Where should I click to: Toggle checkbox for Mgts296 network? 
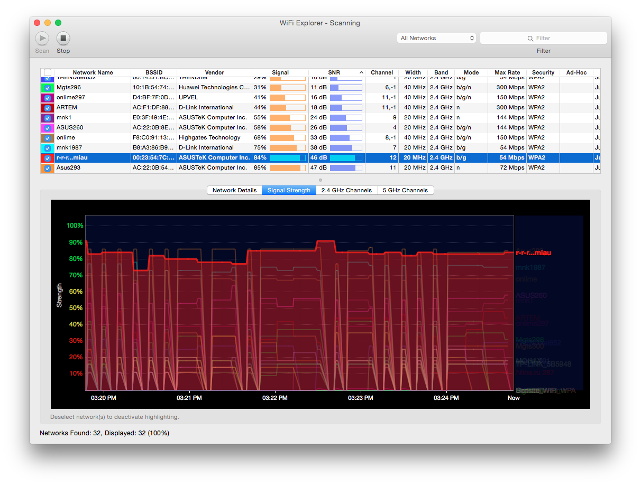click(48, 88)
